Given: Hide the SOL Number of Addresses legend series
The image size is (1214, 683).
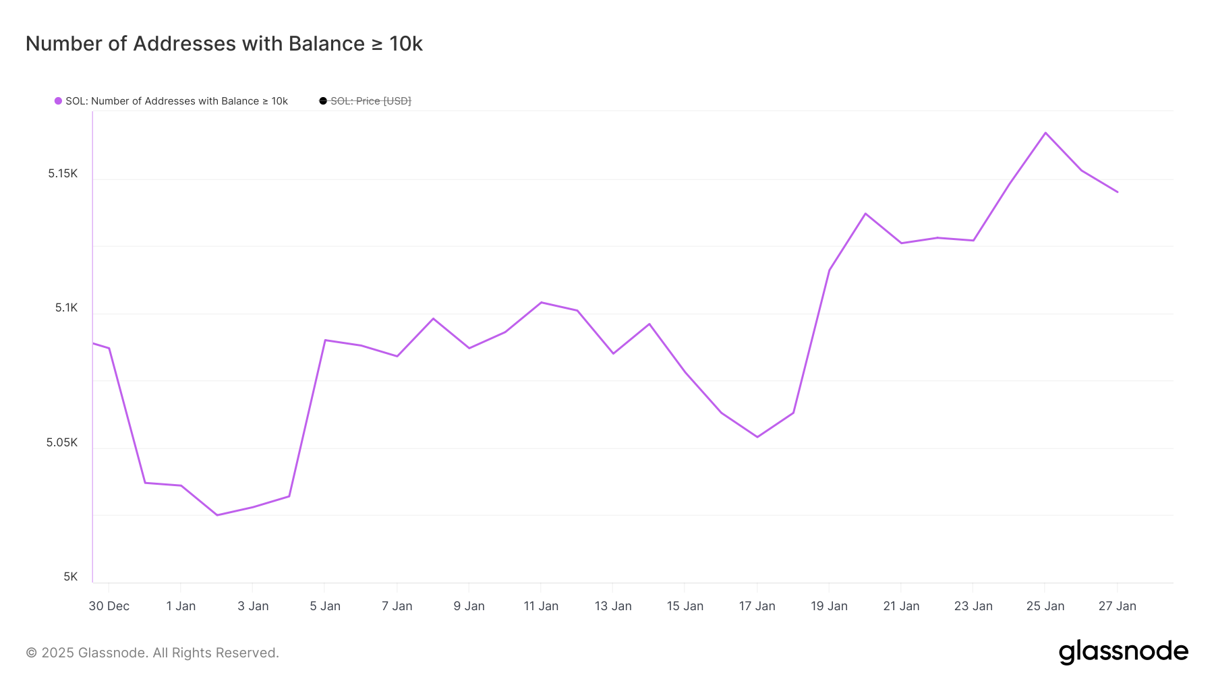Looking at the screenshot, I should click(x=176, y=101).
